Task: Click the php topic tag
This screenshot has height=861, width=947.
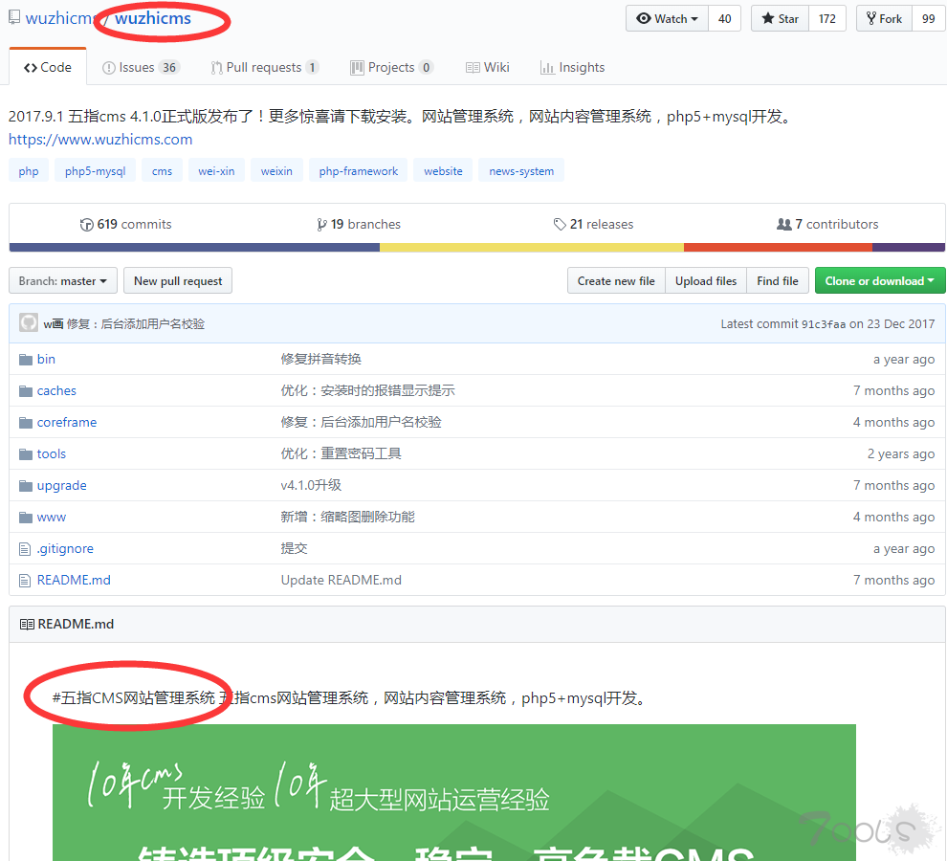Action: [29, 171]
